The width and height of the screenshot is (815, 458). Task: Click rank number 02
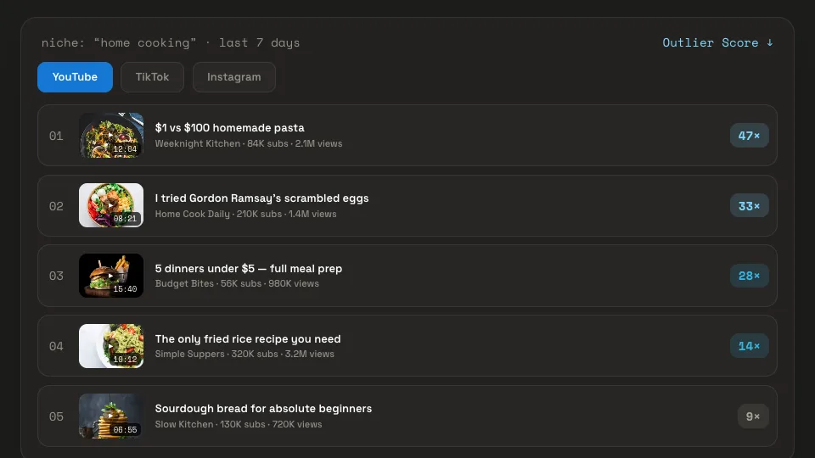pyautogui.click(x=56, y=206)
